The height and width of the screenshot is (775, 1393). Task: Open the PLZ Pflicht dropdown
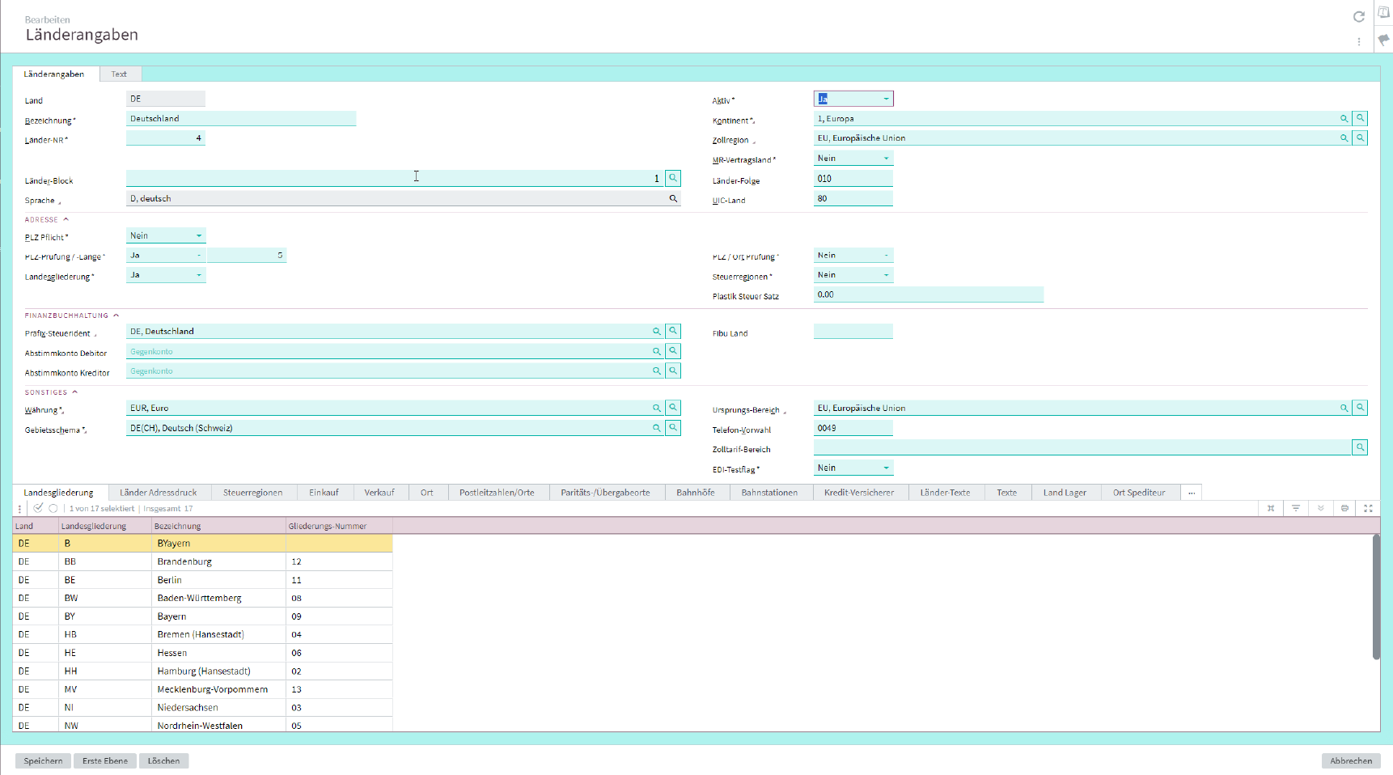click(x=198, y=235)
